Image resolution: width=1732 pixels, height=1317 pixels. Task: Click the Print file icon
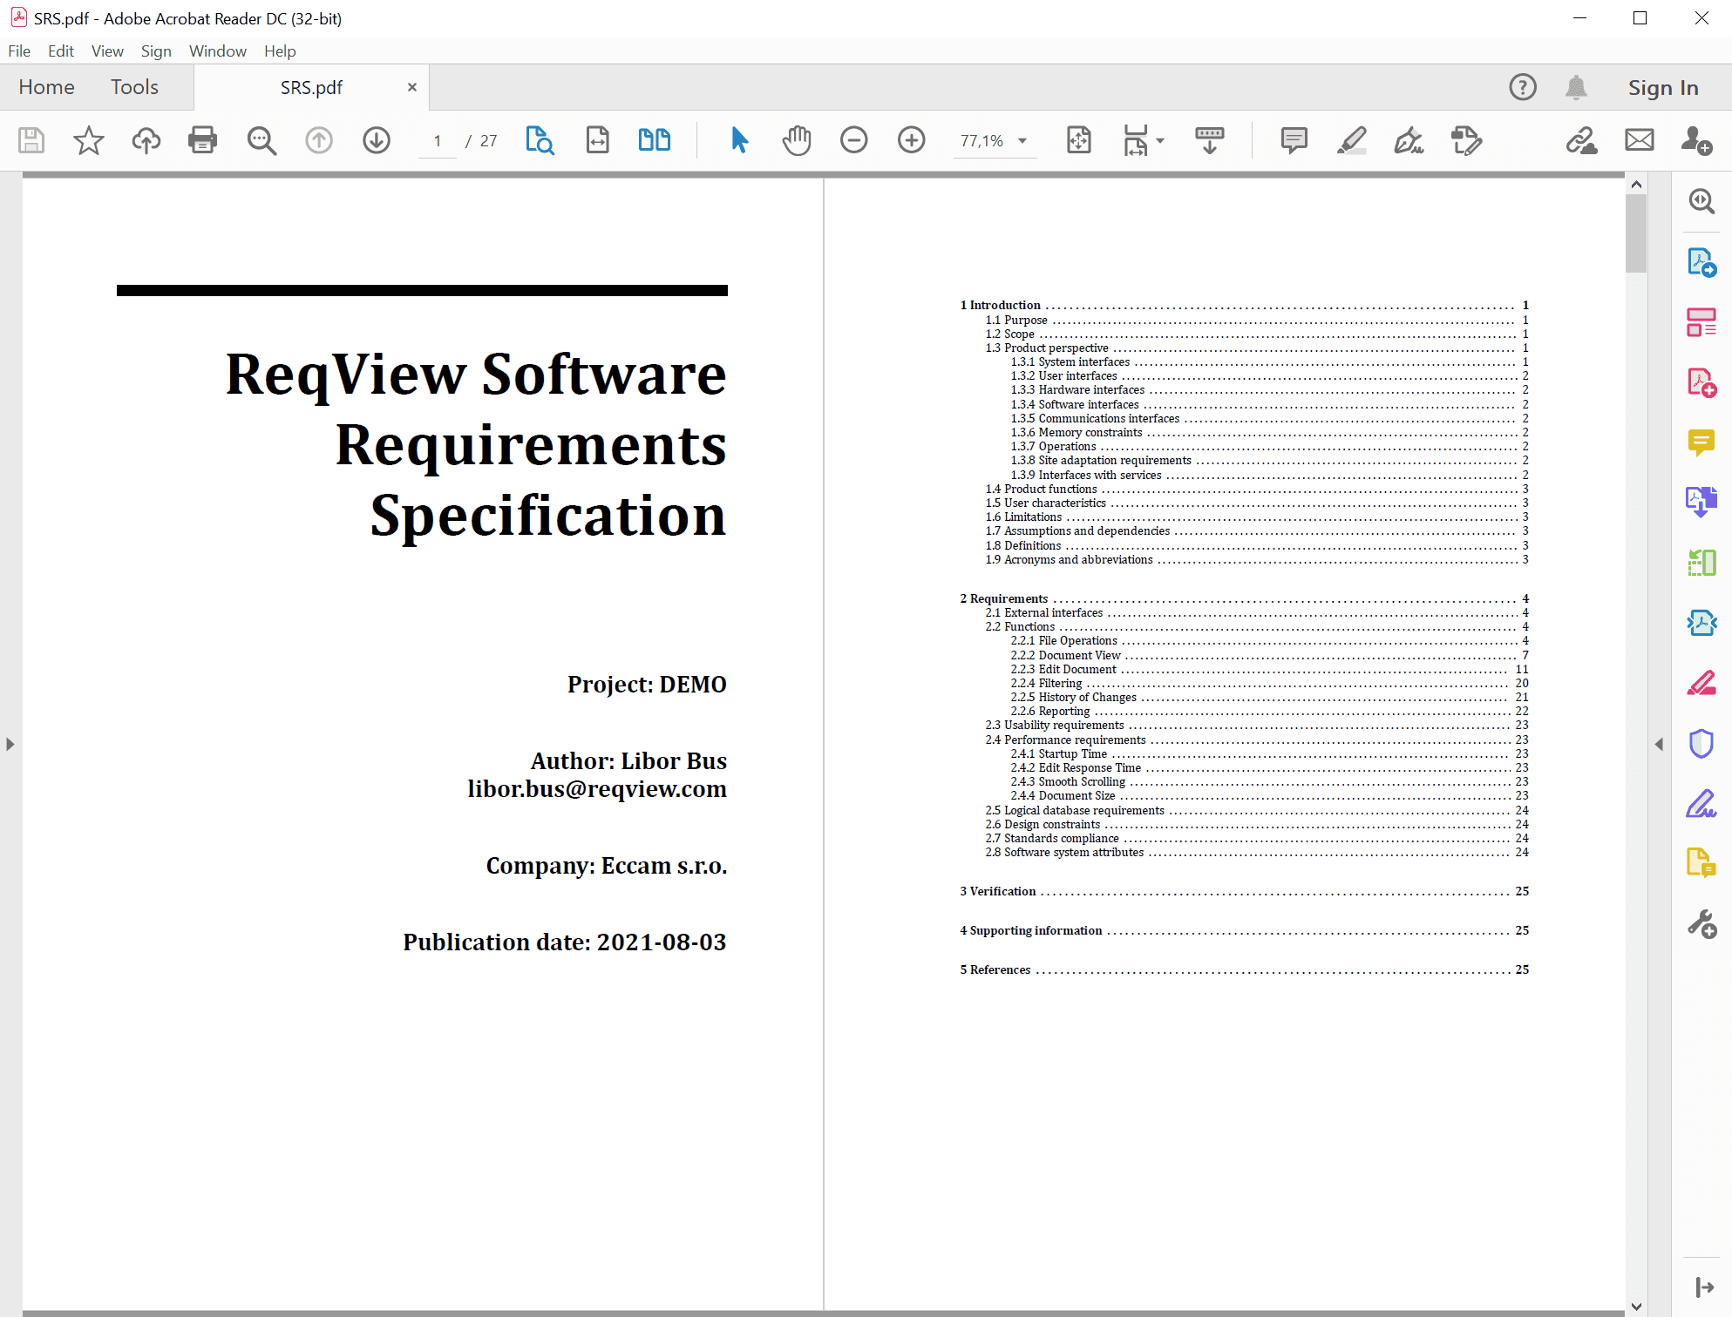coord(202,140)
